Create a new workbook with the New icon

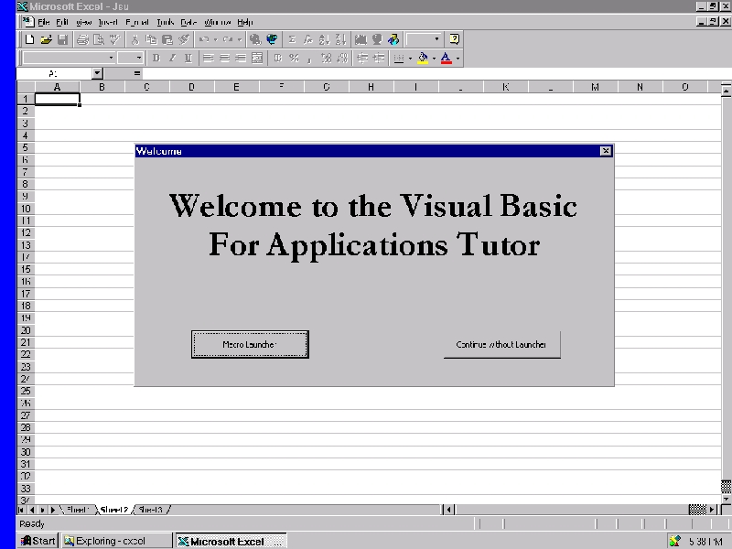[29, 39]
